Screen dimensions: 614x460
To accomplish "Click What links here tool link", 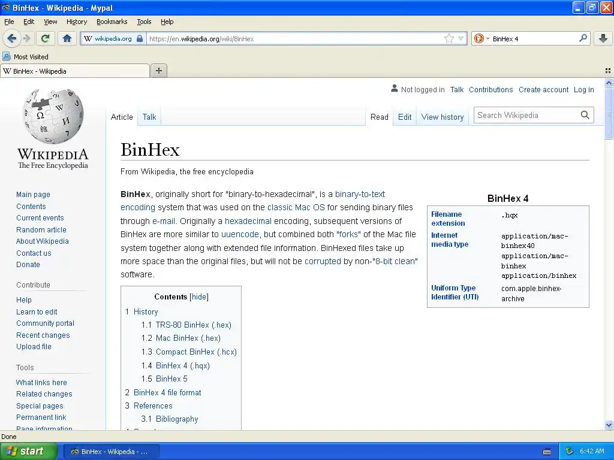I will click(41, 383).
